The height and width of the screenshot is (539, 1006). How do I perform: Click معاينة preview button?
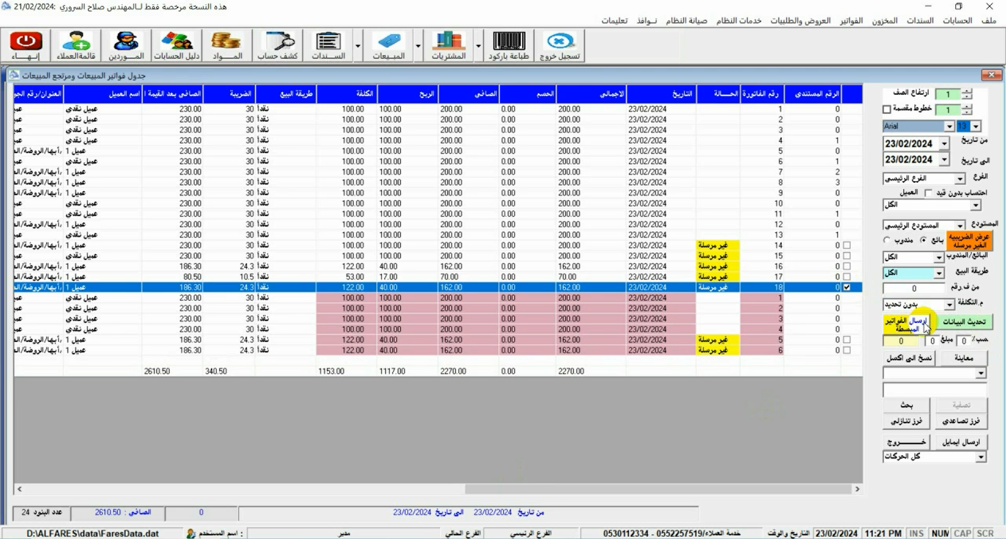click(964, 358)
